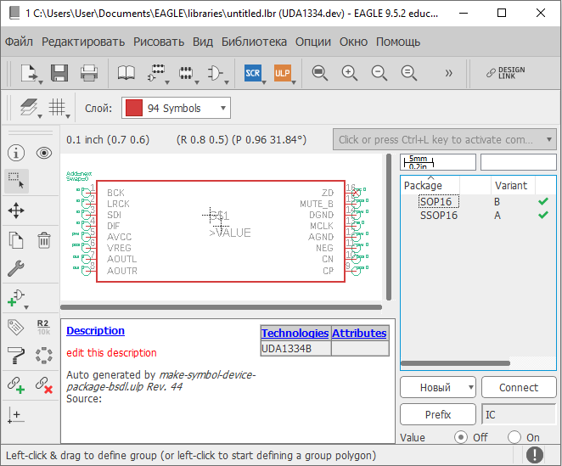Open the Редактировать menu

[83, 42]
